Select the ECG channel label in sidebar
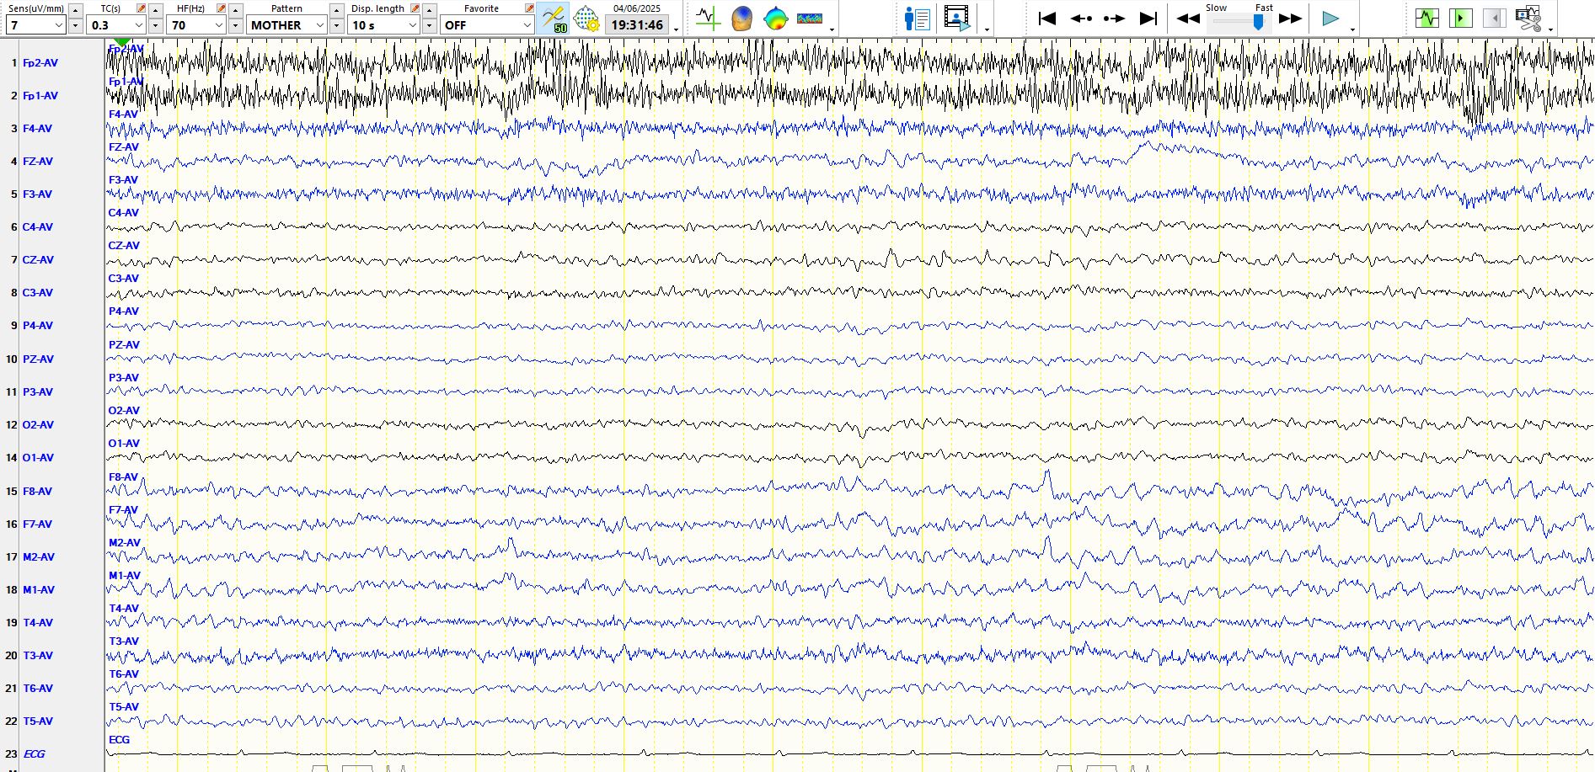 [x=34, y=754]
